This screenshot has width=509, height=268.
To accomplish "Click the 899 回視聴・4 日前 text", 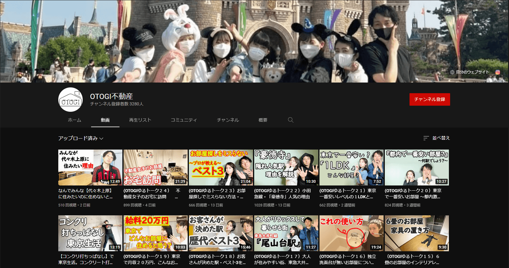I will (139, 205).
